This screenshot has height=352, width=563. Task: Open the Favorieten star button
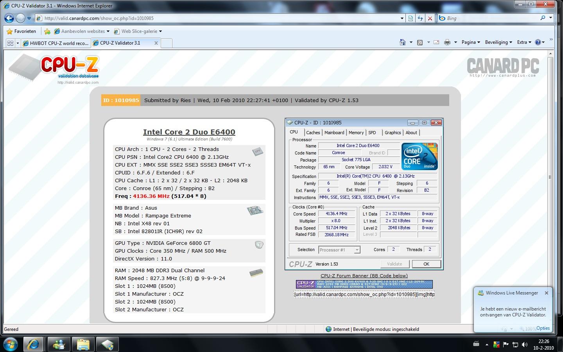tap(22, 31)
